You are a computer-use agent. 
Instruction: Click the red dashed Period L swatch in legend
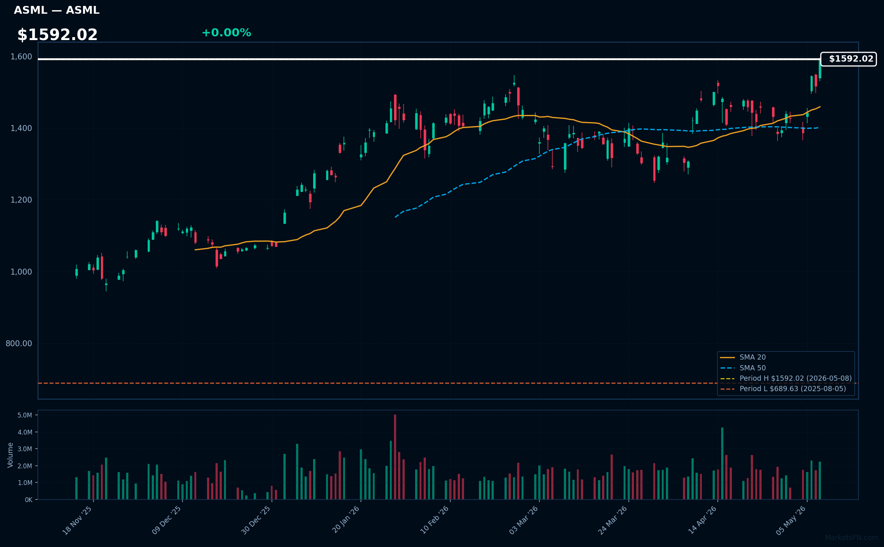pyautogui.click(x=727, y=389)
